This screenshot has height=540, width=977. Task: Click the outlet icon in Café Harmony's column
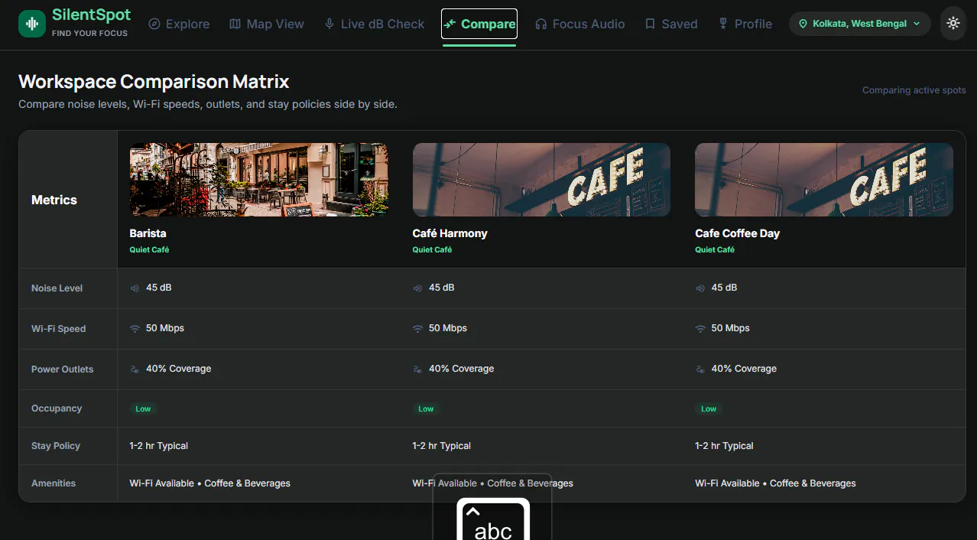click(x=417, y=369)
